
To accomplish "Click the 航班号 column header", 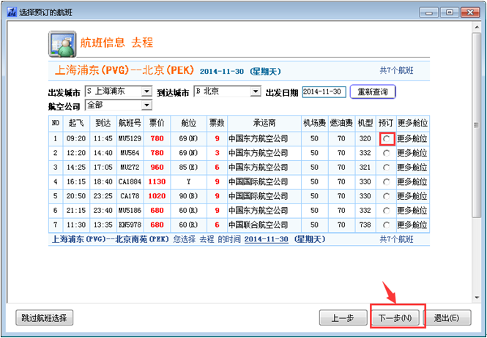I will click(x=130, y=123).
